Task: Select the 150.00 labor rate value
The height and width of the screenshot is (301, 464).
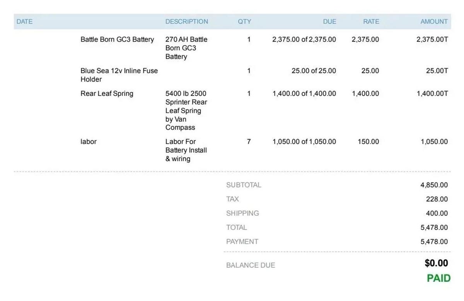Action: coord(368,142)
